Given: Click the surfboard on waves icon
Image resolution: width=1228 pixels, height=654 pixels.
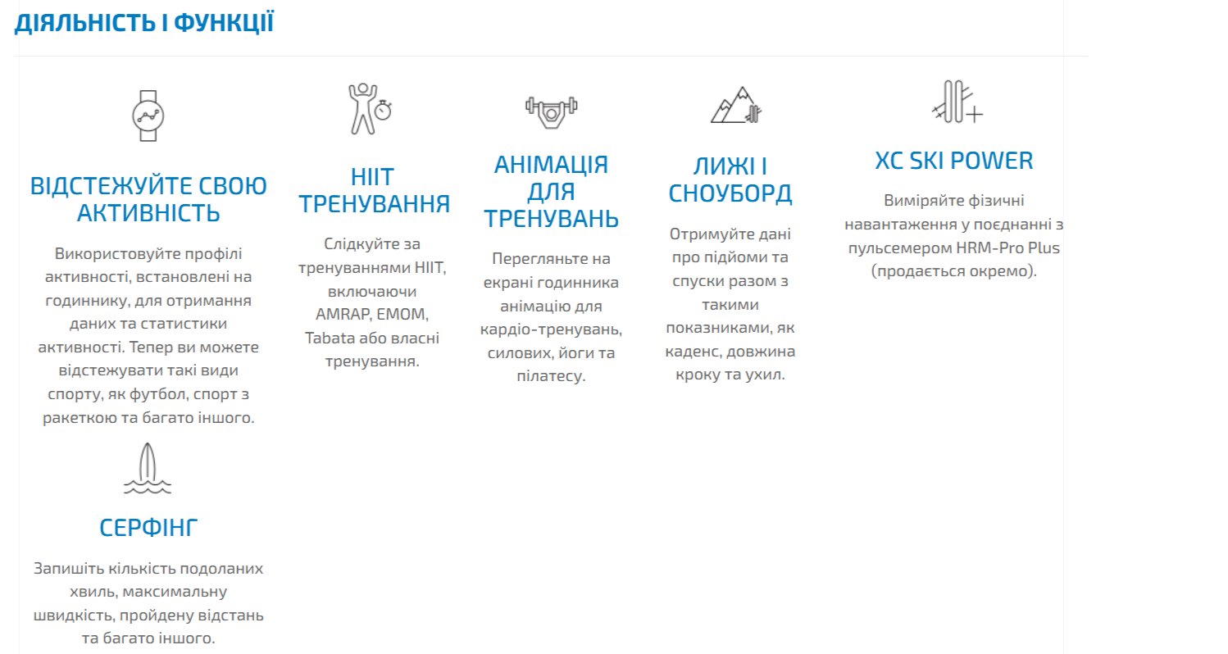Looking at the screenshot, I should click(x=148, y=469).
